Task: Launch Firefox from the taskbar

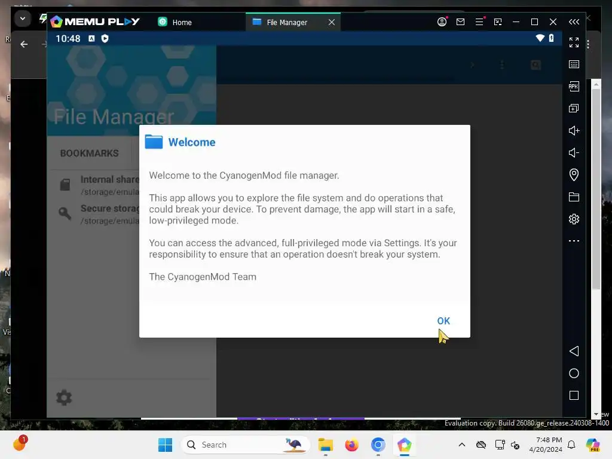Action: 351,445
